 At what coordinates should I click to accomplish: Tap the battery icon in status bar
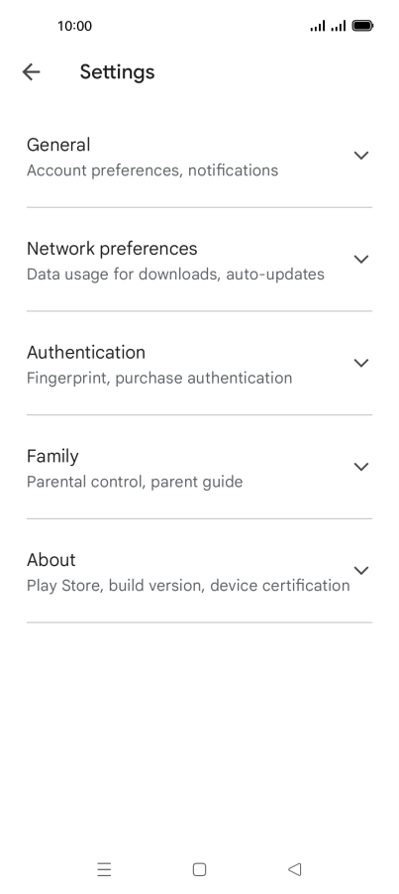click(x=362, y=26)
